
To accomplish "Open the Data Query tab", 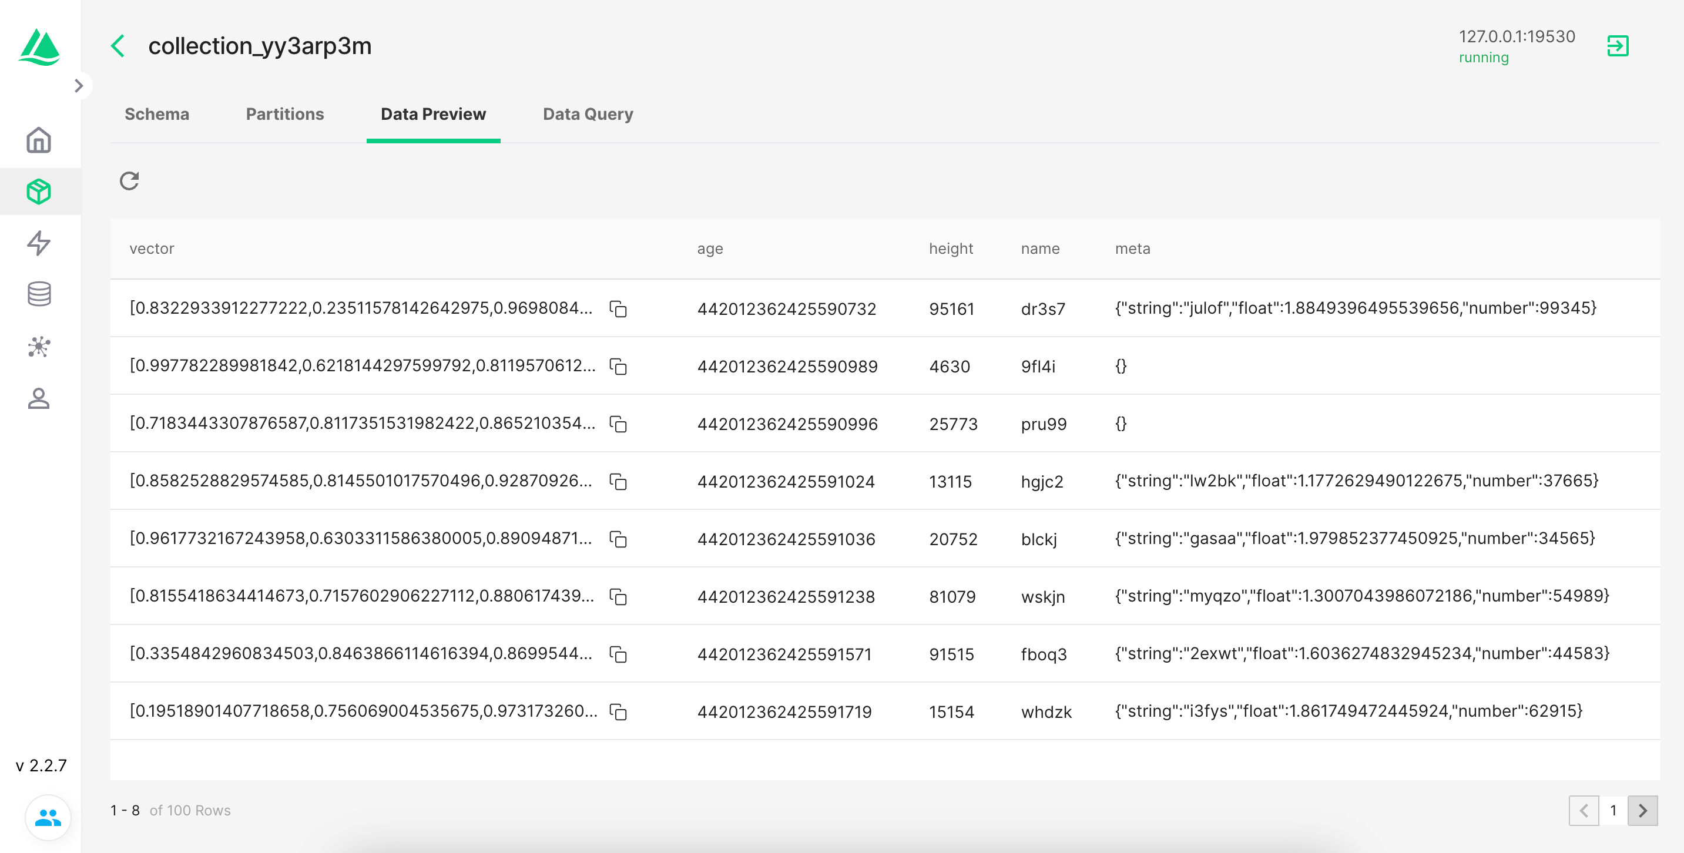I will click(x=588, y=115).
